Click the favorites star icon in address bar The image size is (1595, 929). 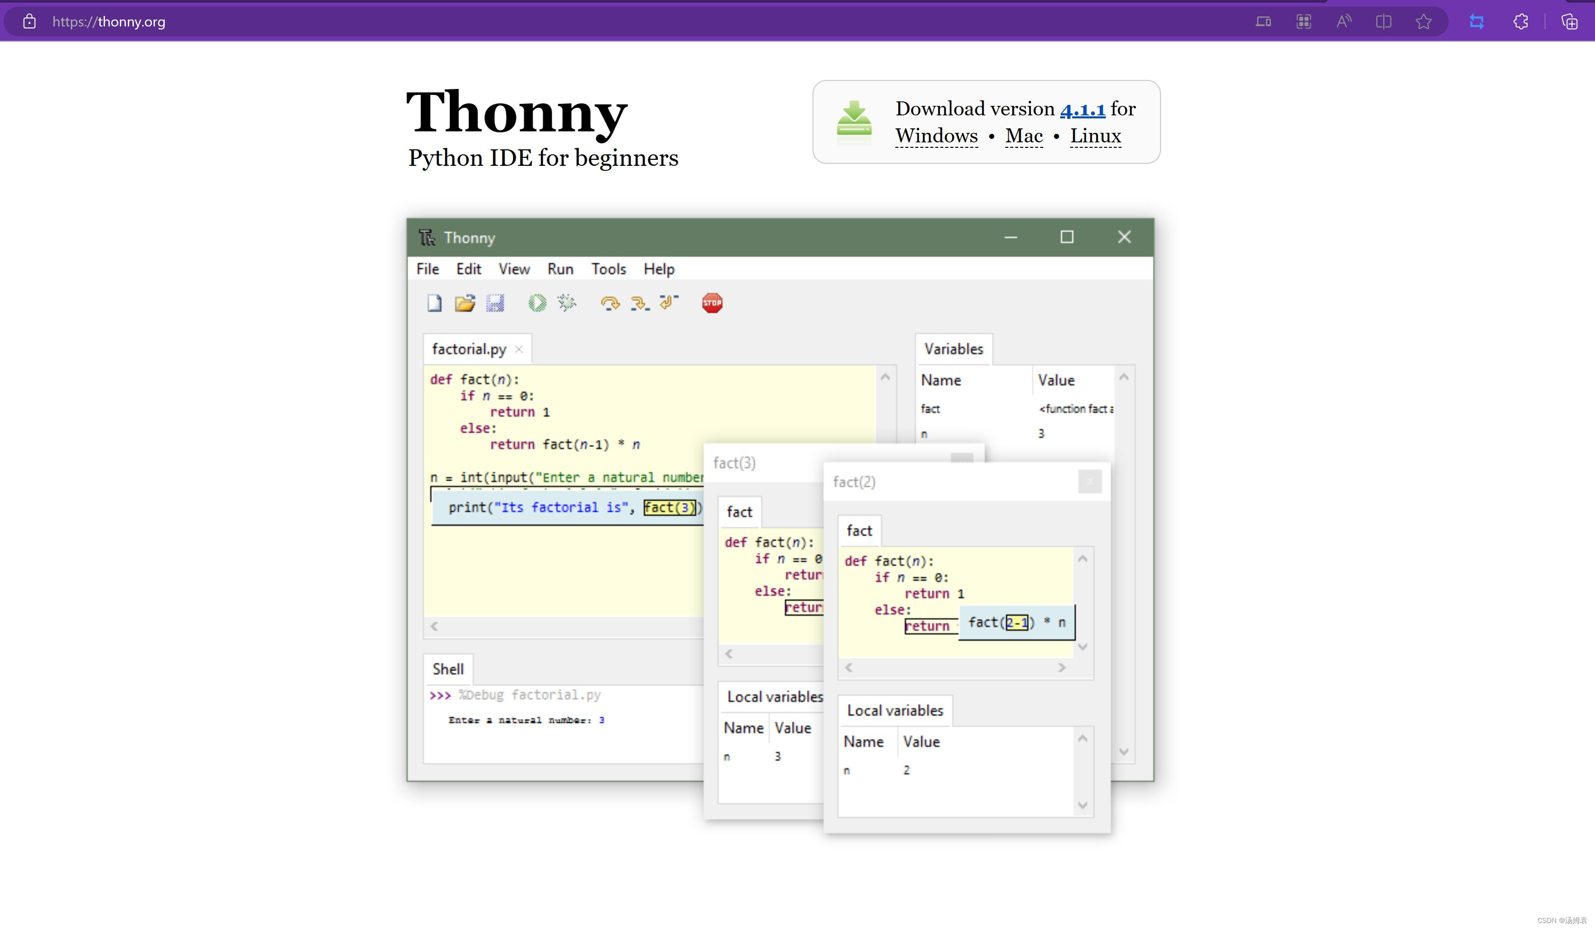click(x=1424, y=21)
